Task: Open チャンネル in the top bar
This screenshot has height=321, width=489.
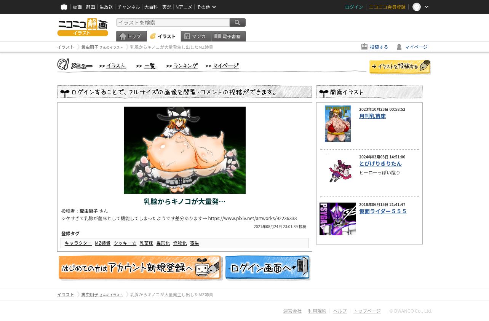Action: point(129,7)
